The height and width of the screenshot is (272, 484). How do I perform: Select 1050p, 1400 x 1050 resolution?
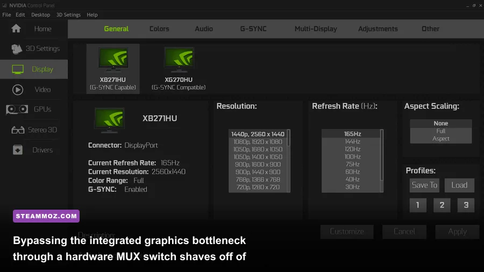(x=258, y=157)
